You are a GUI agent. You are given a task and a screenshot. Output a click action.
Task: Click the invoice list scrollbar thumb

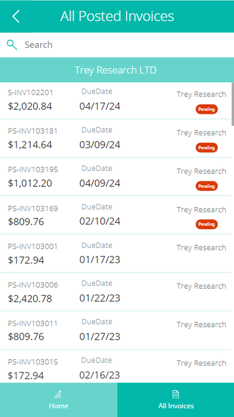click(233, 104)
